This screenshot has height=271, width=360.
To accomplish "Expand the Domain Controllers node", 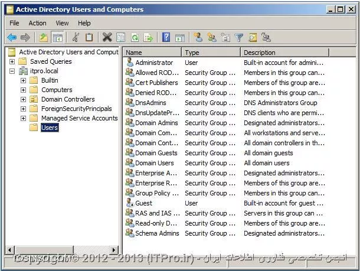I will 23,99.
